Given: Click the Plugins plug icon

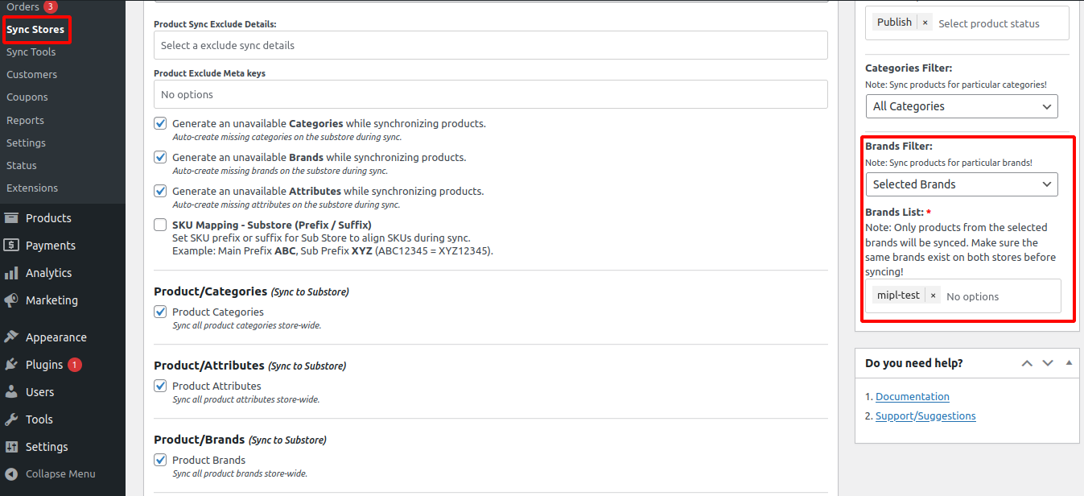Looking at the screenshot, I should coord(11,365).
